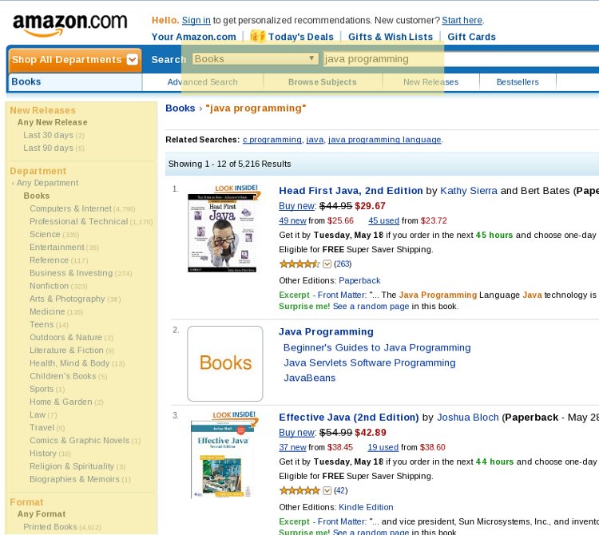Open the Bestsellers tab
This screenshot has height=535, width=599.
tap(518, 81)
